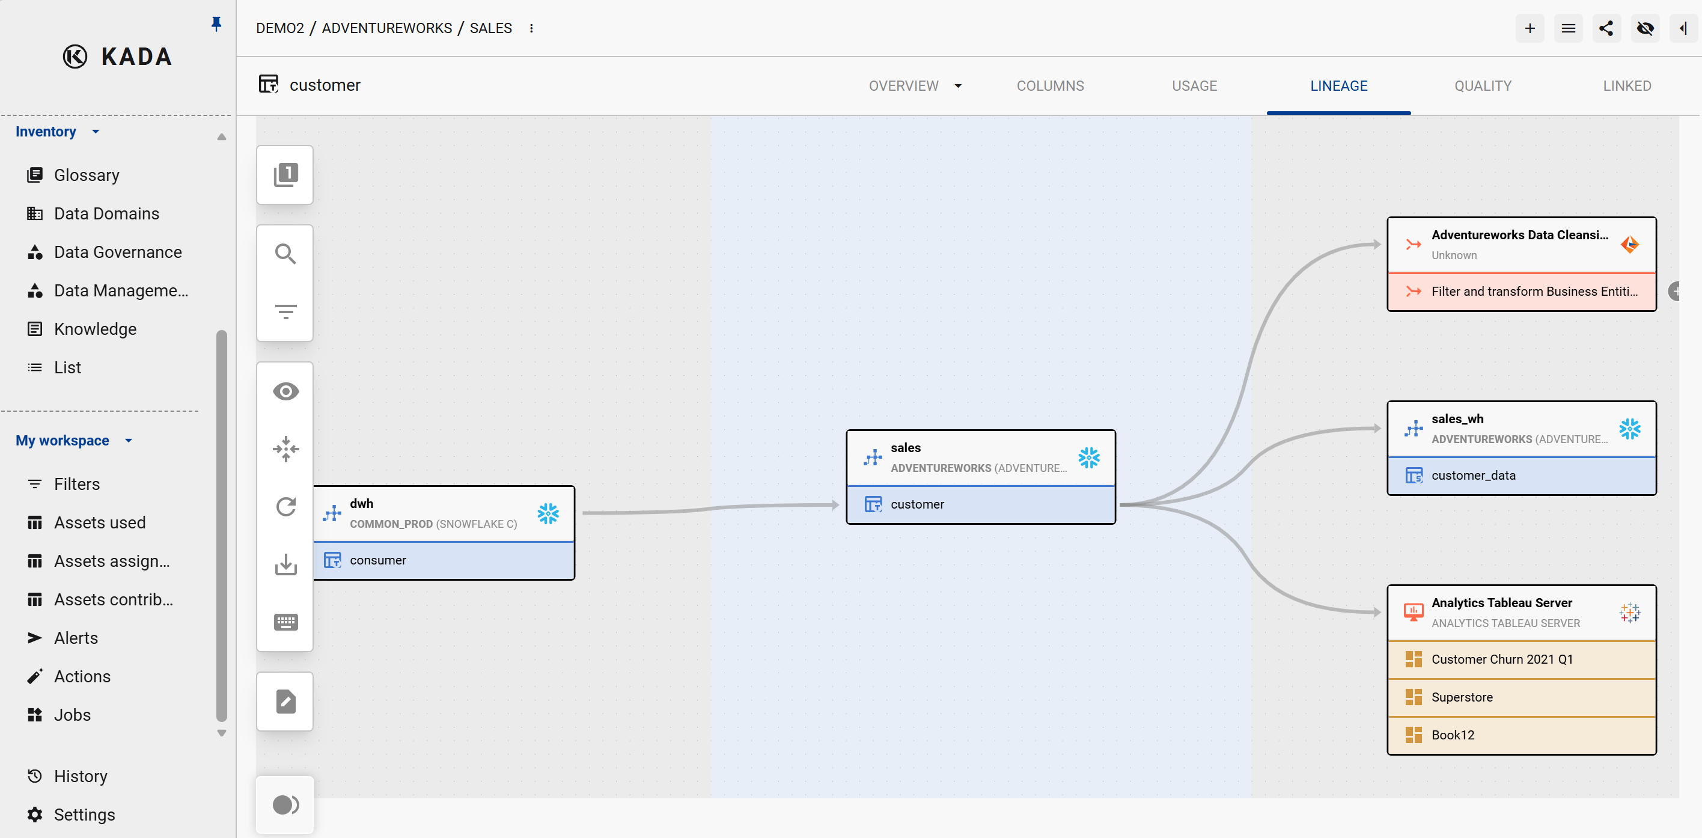Viewport: 1702px width, 838px height.
Task: Click the center/collapse arrows icon
Action: tap(285, 448)
